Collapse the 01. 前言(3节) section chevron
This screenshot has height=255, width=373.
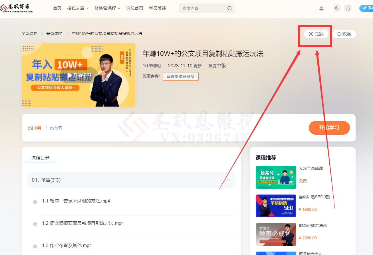pyautogui.click(x=228, y=180)
